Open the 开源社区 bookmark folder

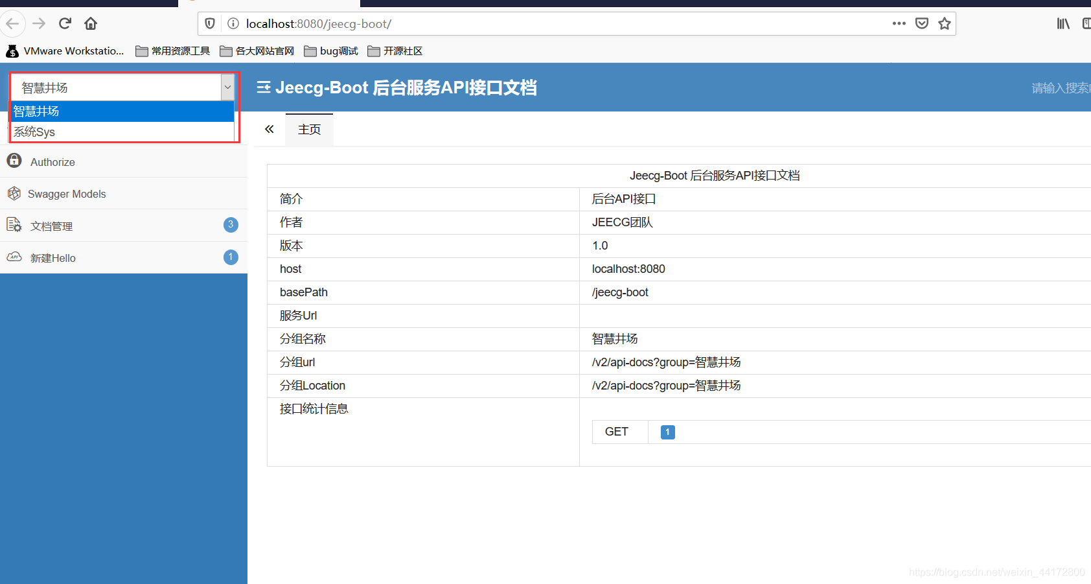pos(395,51)
